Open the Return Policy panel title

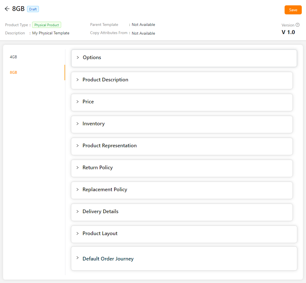(x=97, y=168)
